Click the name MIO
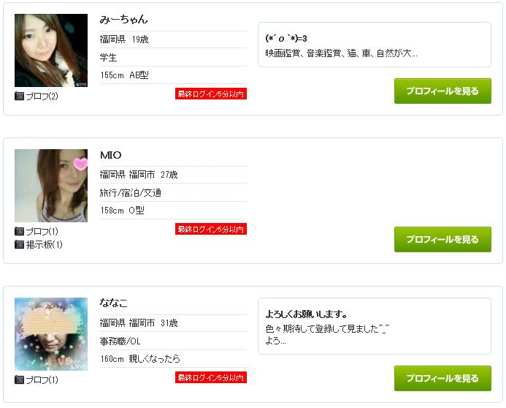 click(111, 155)
